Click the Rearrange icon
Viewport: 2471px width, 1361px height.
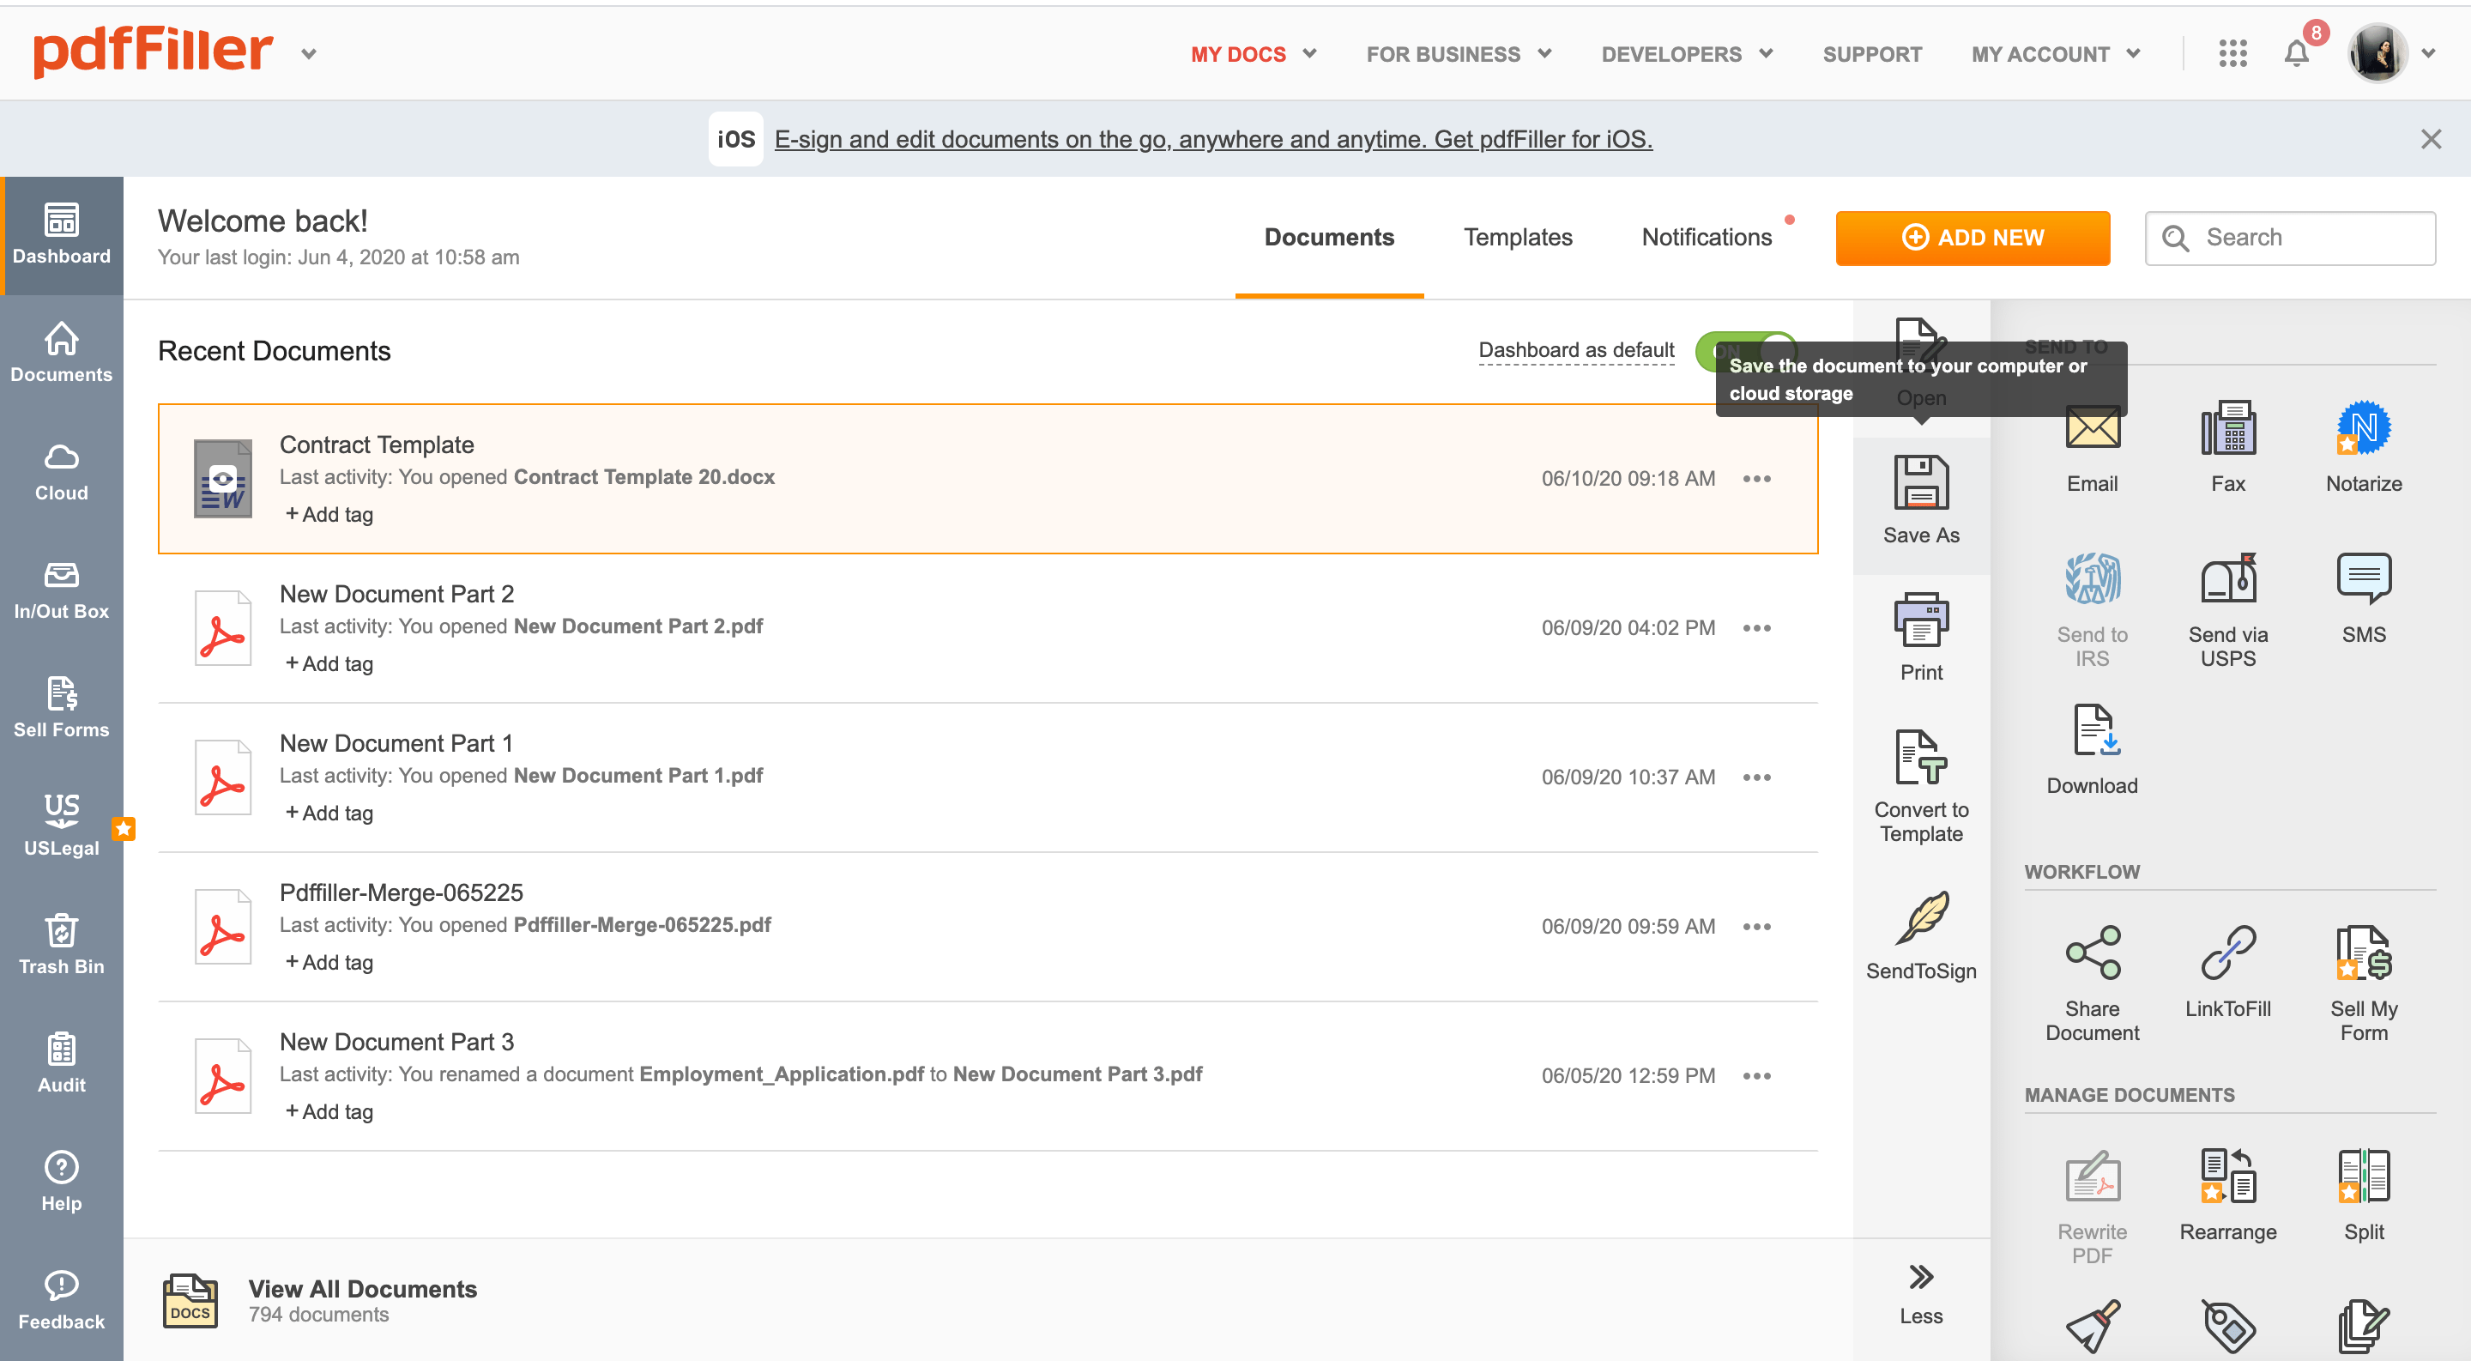2227,1176
